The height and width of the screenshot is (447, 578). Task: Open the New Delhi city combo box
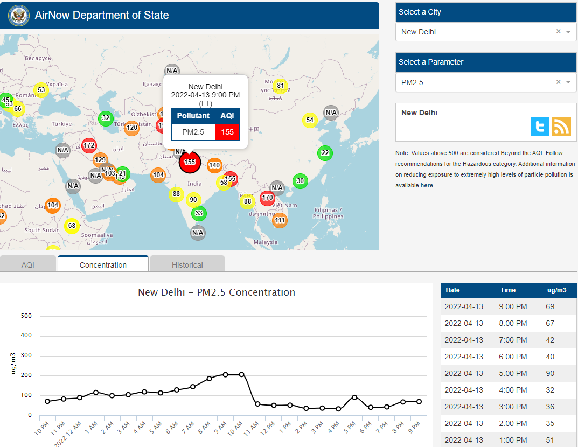point(474,32)
